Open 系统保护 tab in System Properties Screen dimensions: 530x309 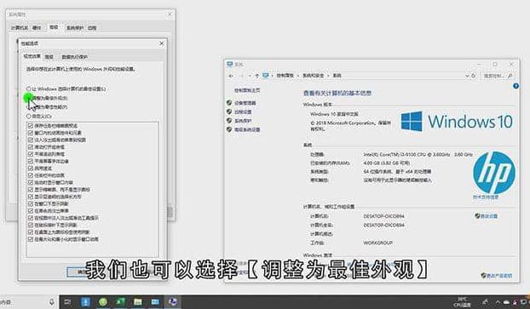coord(75,28)
